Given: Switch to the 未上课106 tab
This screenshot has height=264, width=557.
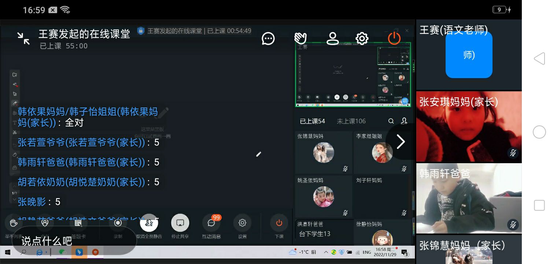Looking at the screenshot, I should 351,121.
